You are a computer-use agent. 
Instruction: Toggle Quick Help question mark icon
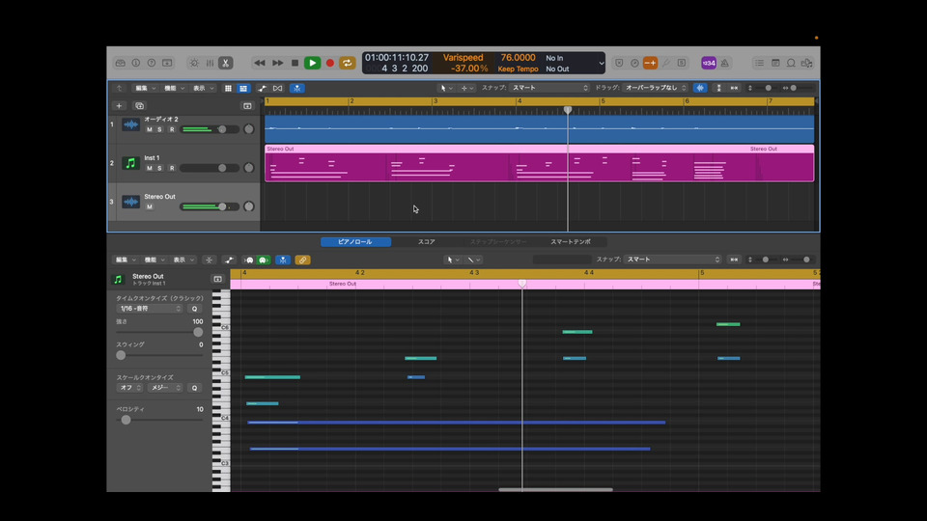(x=152, y=63)
